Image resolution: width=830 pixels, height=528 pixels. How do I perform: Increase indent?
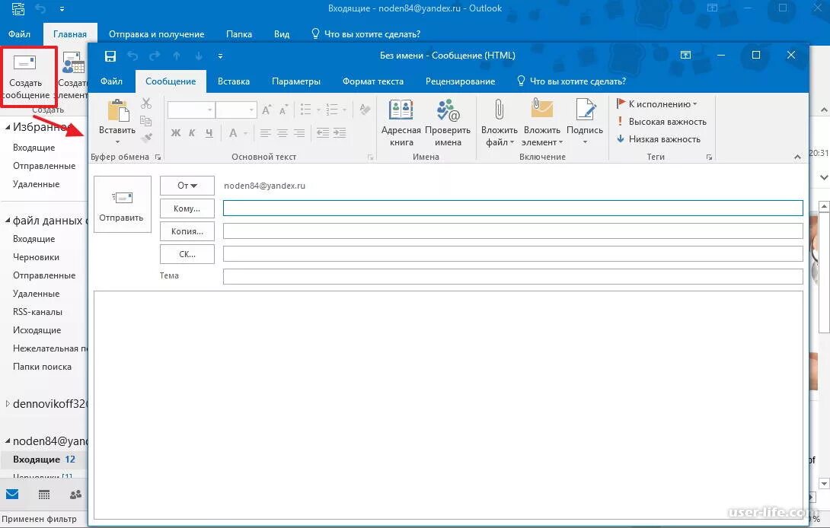pyautogui.click(x=340, y=133)
